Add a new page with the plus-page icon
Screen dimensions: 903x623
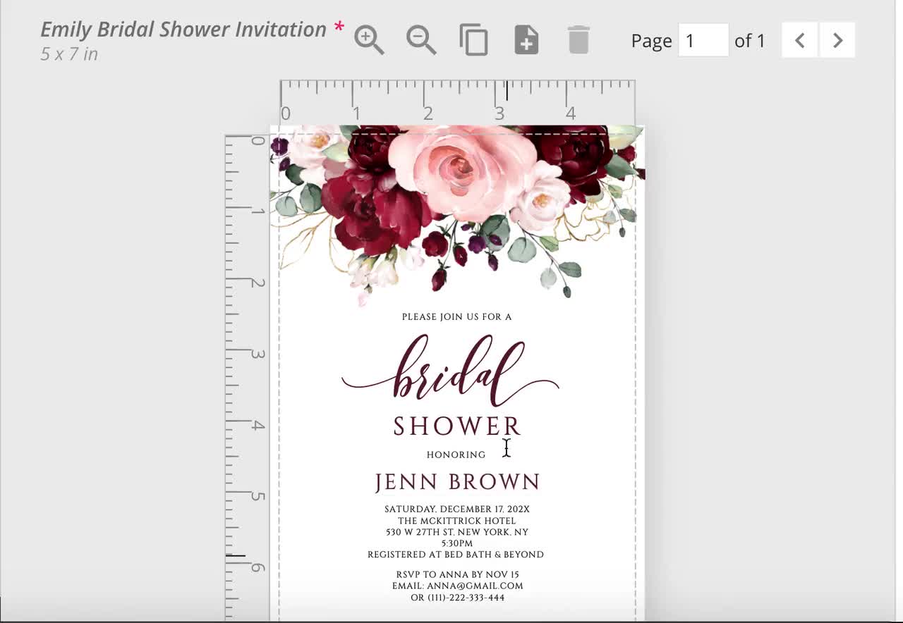coord(526,40)
